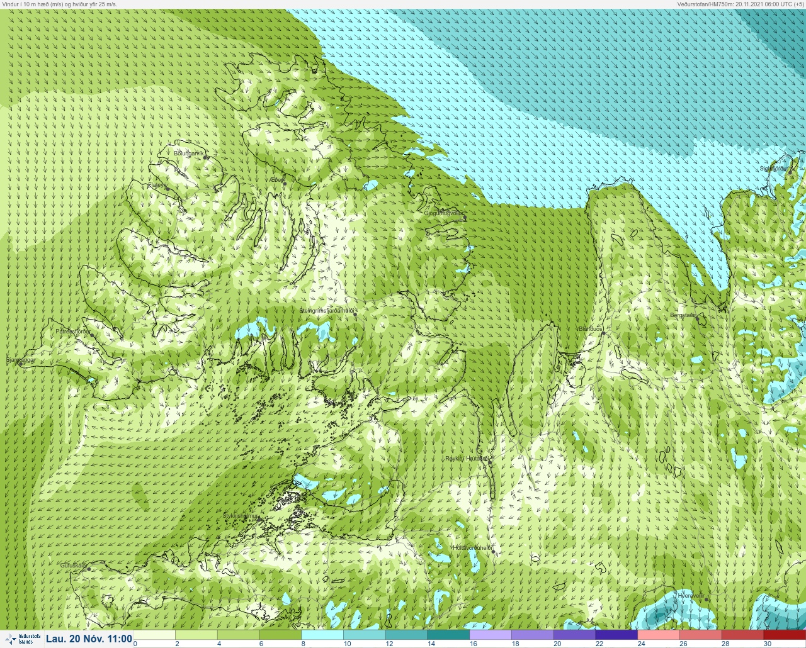Viewport: 806px width, 648px height.
Task: Click the Veðurstofa Íslands logo
Action: [x=21, y=639]
